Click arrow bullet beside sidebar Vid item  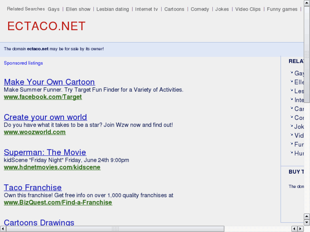tap(291, 135)
